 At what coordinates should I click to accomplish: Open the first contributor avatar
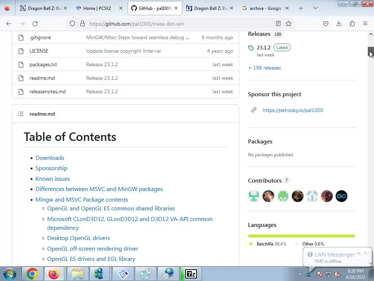tap(253, 196)
